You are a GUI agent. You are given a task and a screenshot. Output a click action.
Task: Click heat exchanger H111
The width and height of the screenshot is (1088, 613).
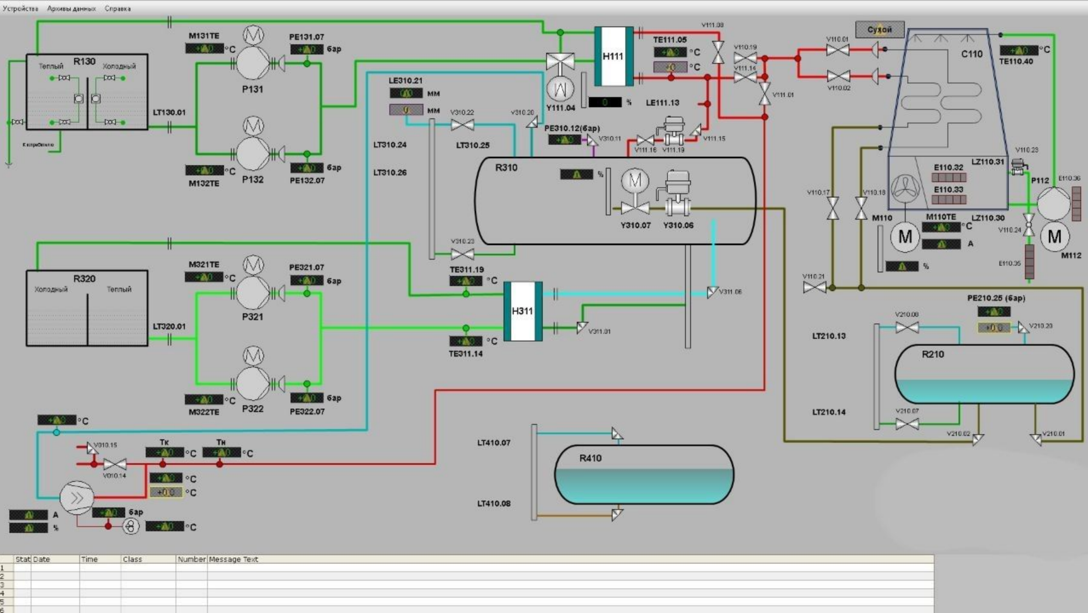[x=613, y=56]
